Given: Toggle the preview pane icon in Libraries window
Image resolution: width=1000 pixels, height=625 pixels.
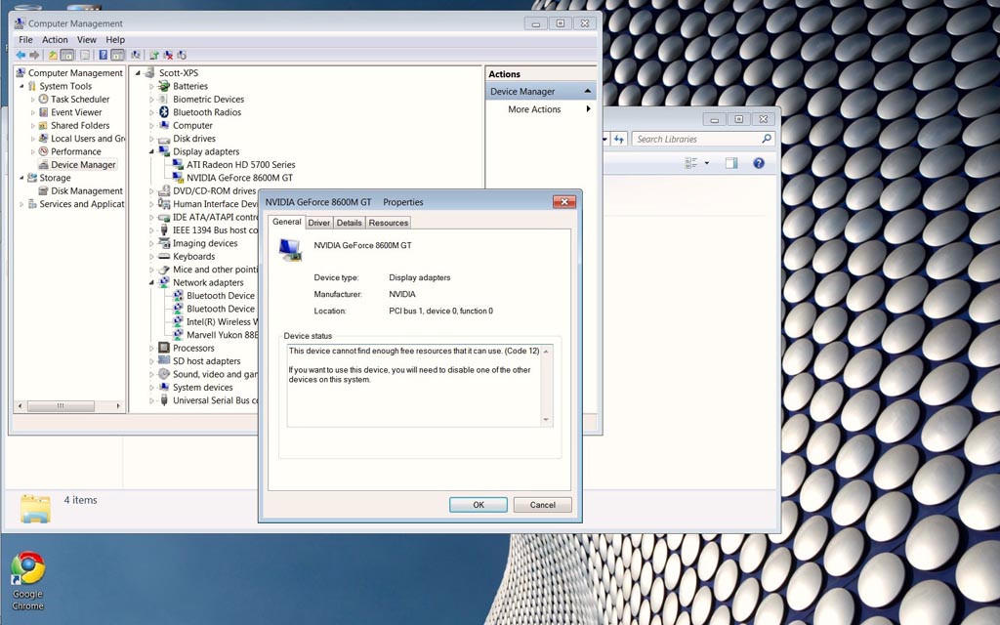Looking at the screenshot, I should pos(731,163).
